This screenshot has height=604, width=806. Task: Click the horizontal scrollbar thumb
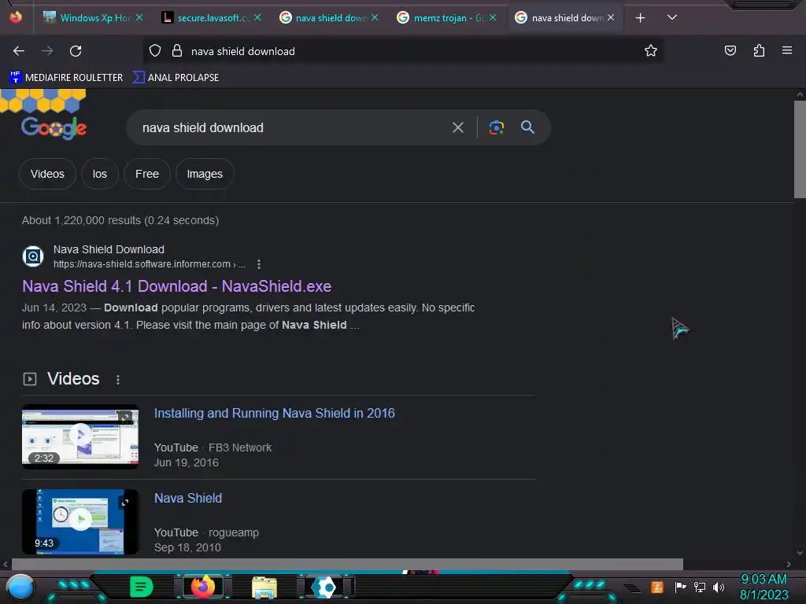tap(347, 564)
